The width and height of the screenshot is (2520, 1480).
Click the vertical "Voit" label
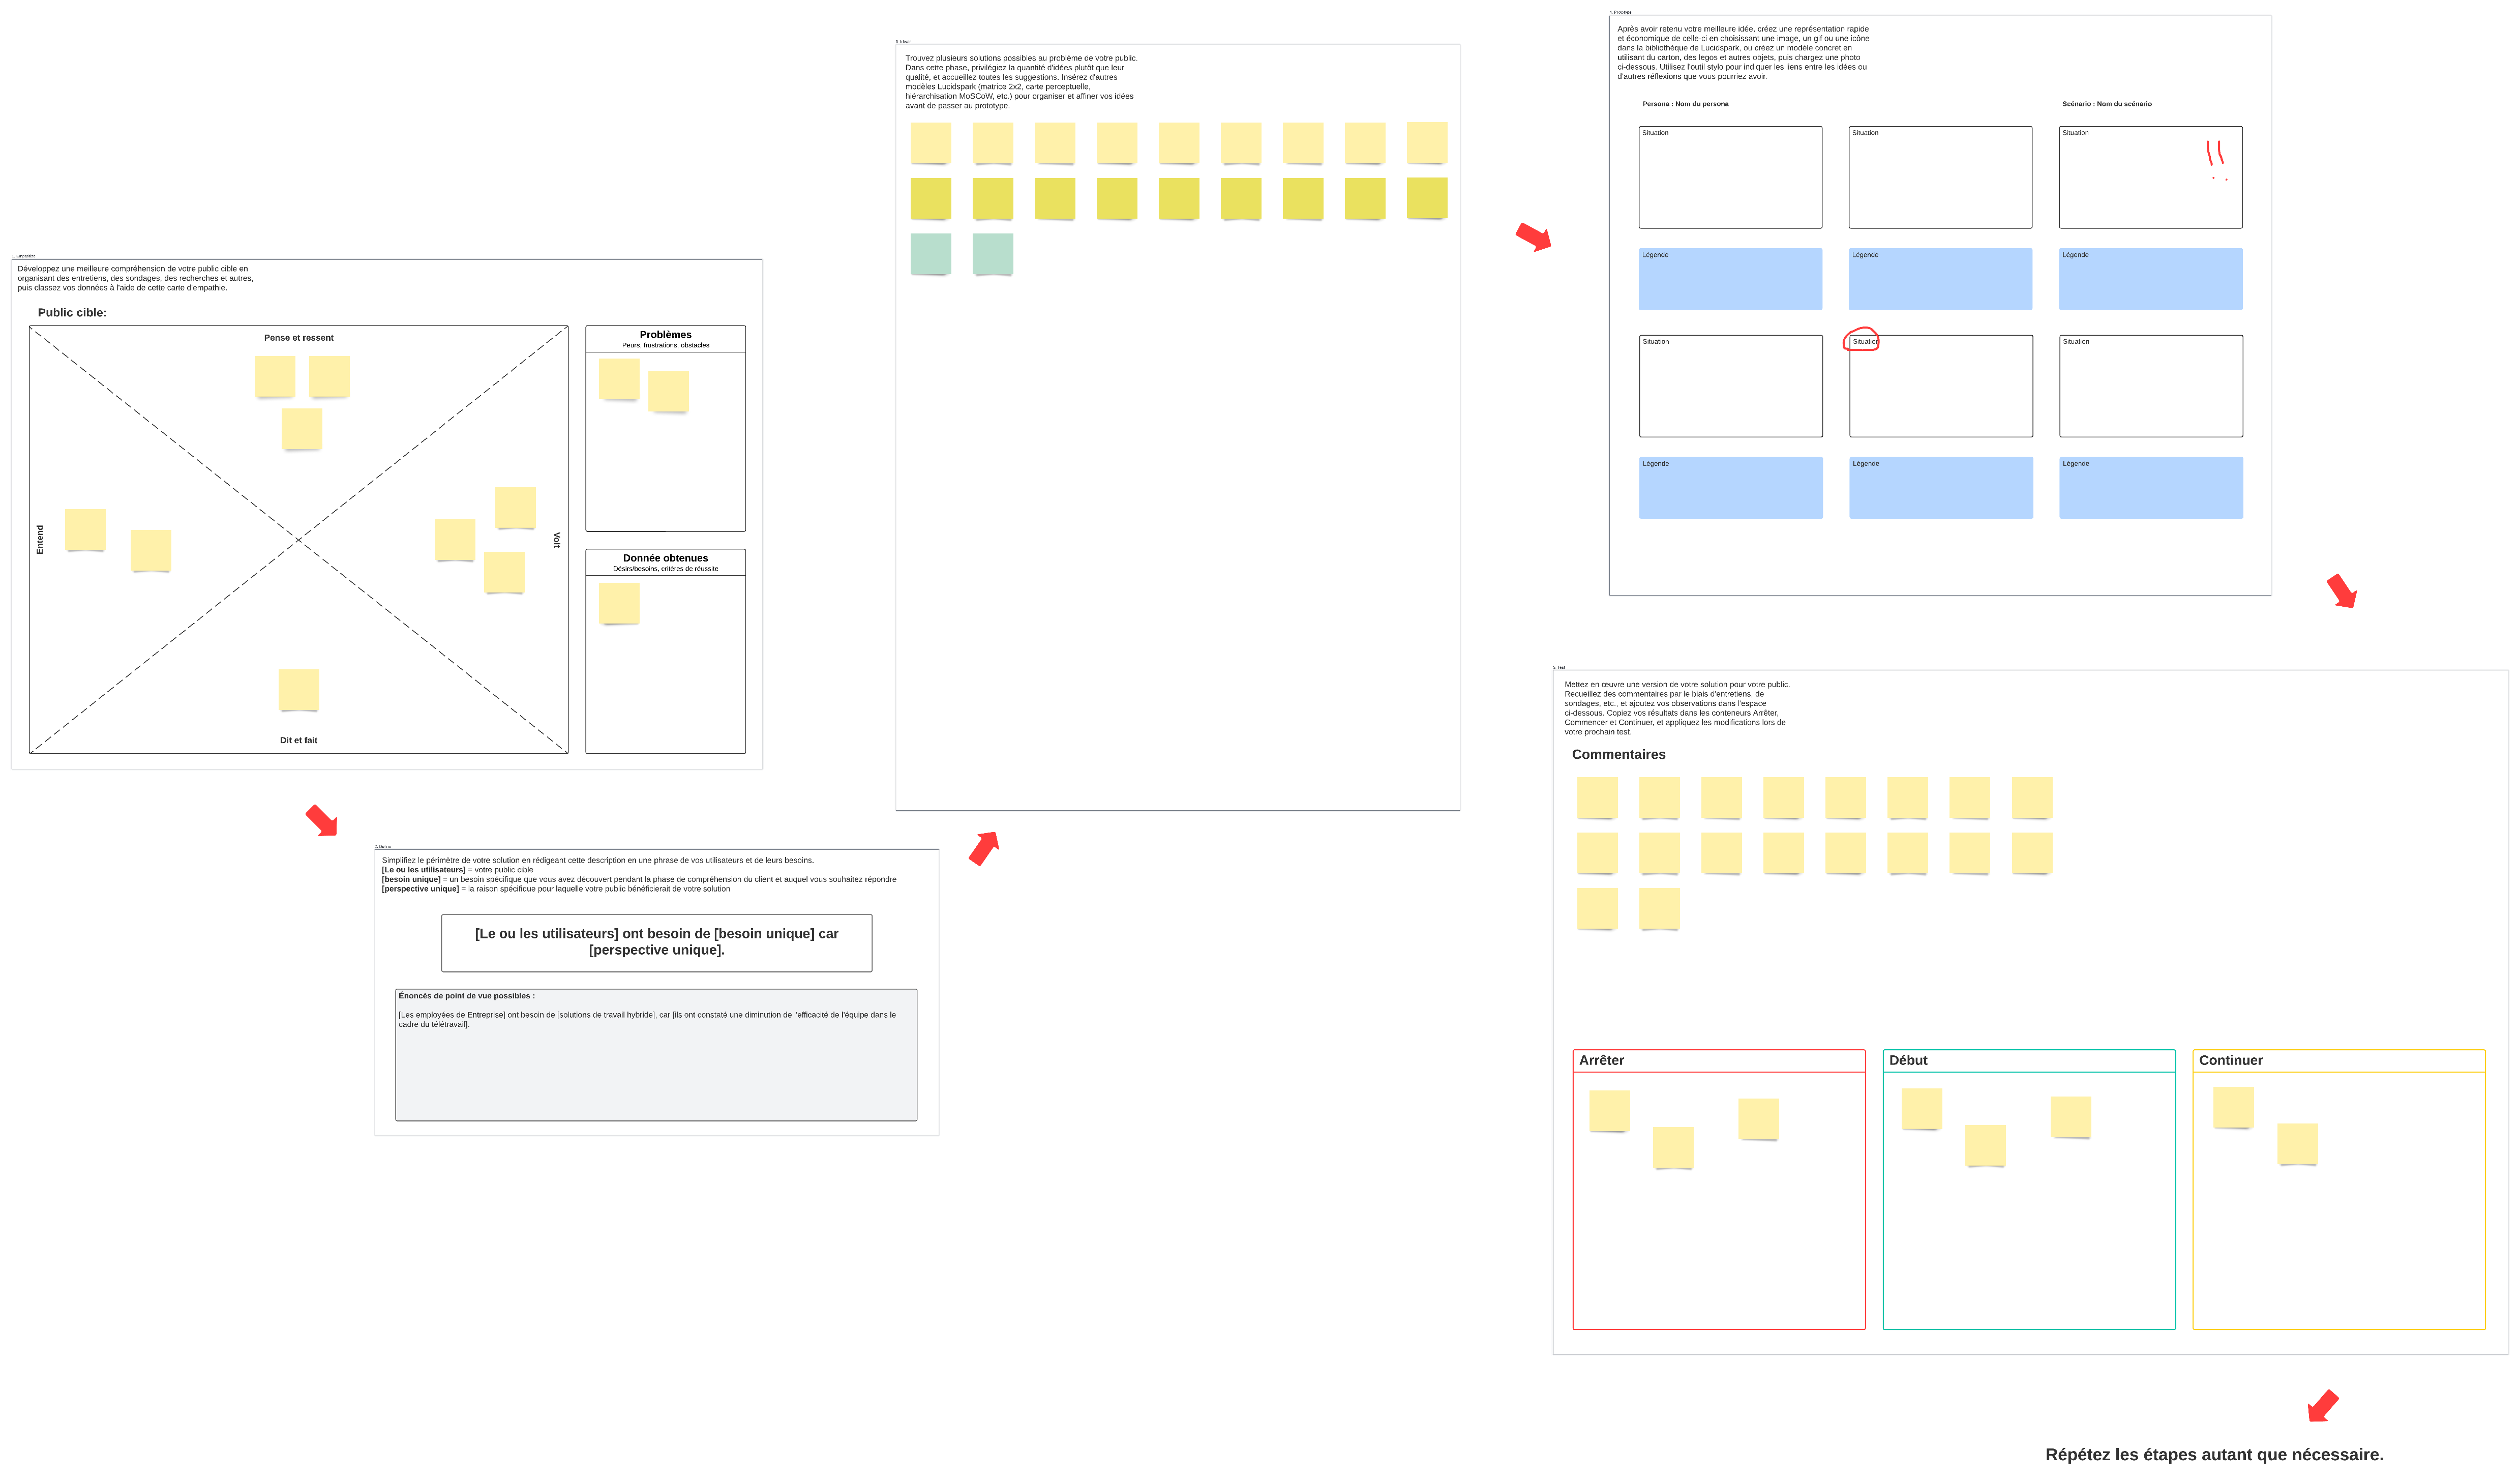[x=557, y=539]
